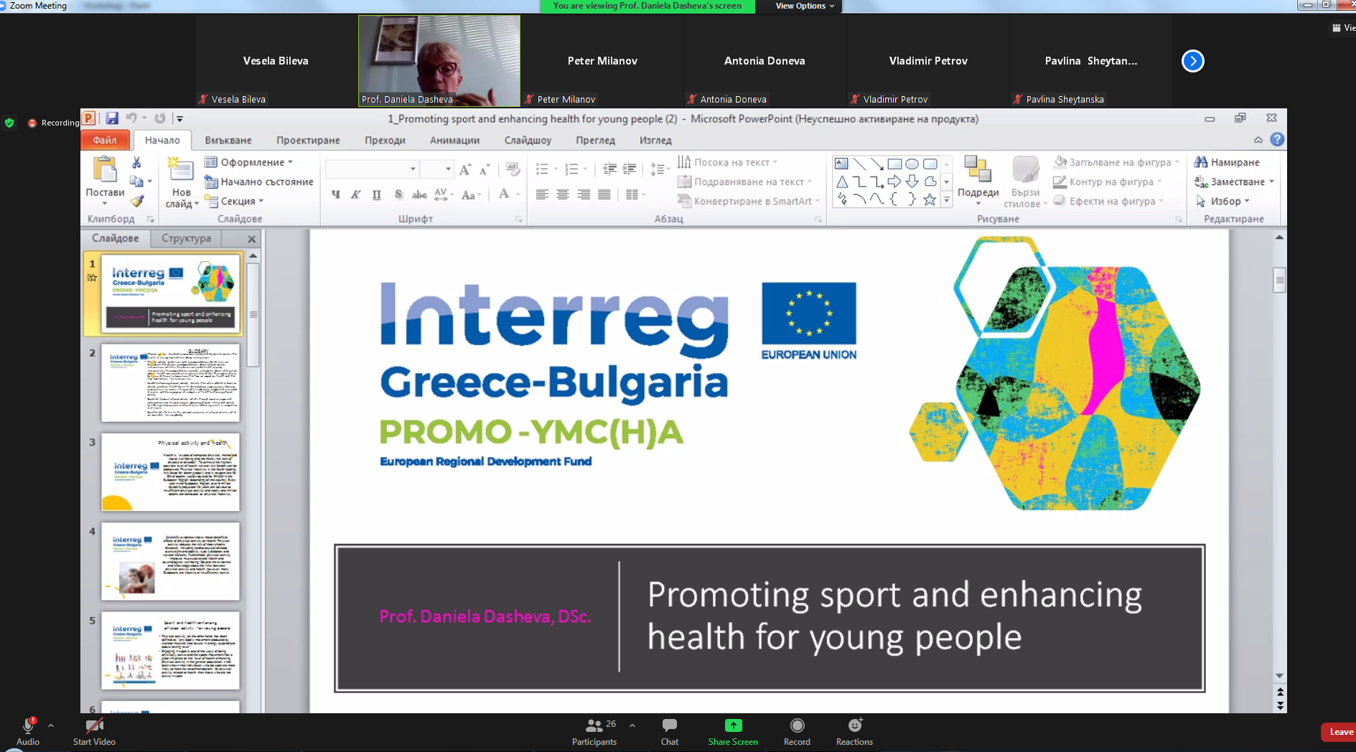Open font color A picker
The width and height of the screenshot is (1356, 752).
[504, 194]
